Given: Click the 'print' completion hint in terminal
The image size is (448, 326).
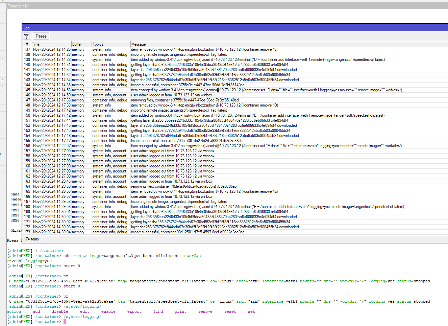Looking at the screenshot, I should [180, 311].
